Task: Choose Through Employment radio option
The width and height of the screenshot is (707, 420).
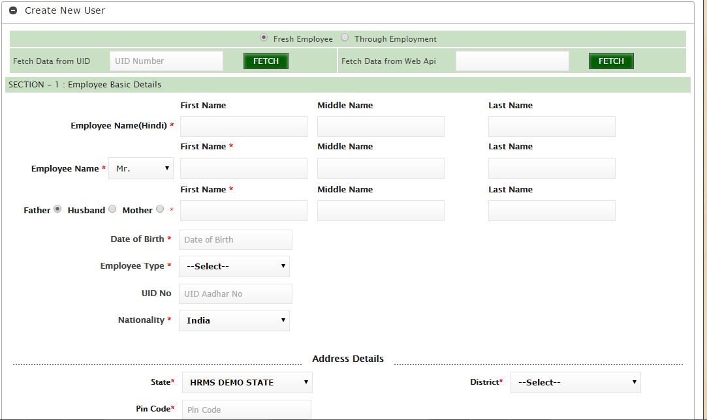Action: pos(345,38)
